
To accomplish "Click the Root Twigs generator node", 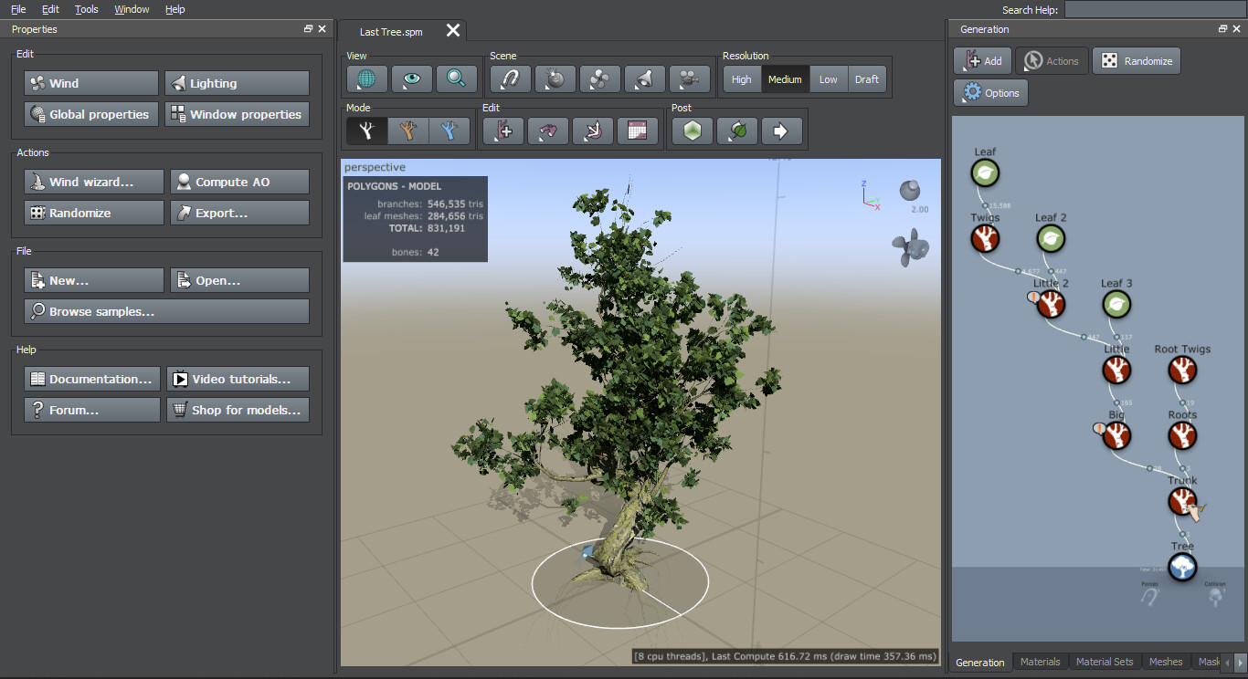I will coord(1182,370).
